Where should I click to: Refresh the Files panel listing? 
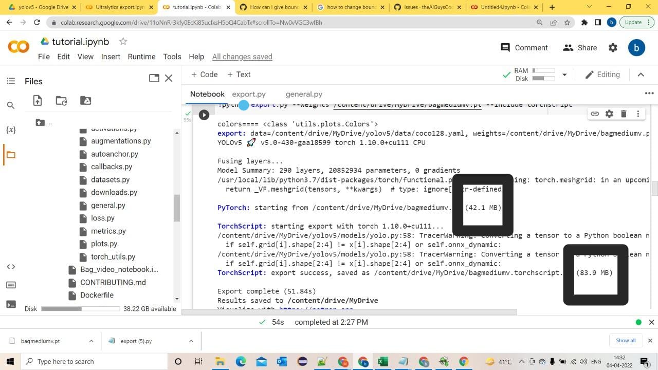tap(61, 101)
